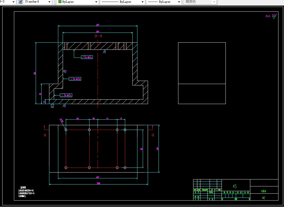Open the linetype ByLayer dropdown
The height and width of the screenshot is (207, 284).
[122, 2]
